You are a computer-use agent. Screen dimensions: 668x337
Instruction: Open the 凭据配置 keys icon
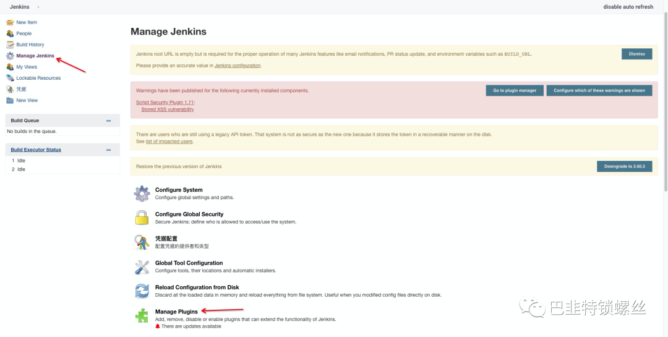(142, 242)
